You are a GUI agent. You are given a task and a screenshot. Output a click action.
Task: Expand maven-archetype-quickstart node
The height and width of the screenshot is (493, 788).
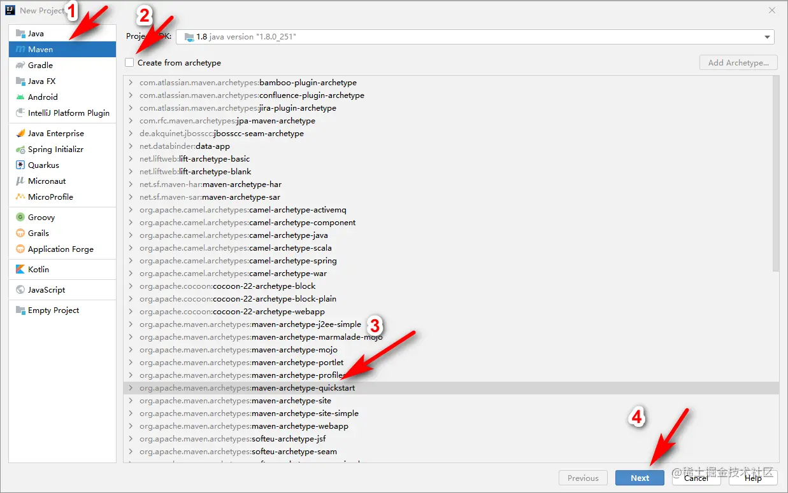(131, 388)
